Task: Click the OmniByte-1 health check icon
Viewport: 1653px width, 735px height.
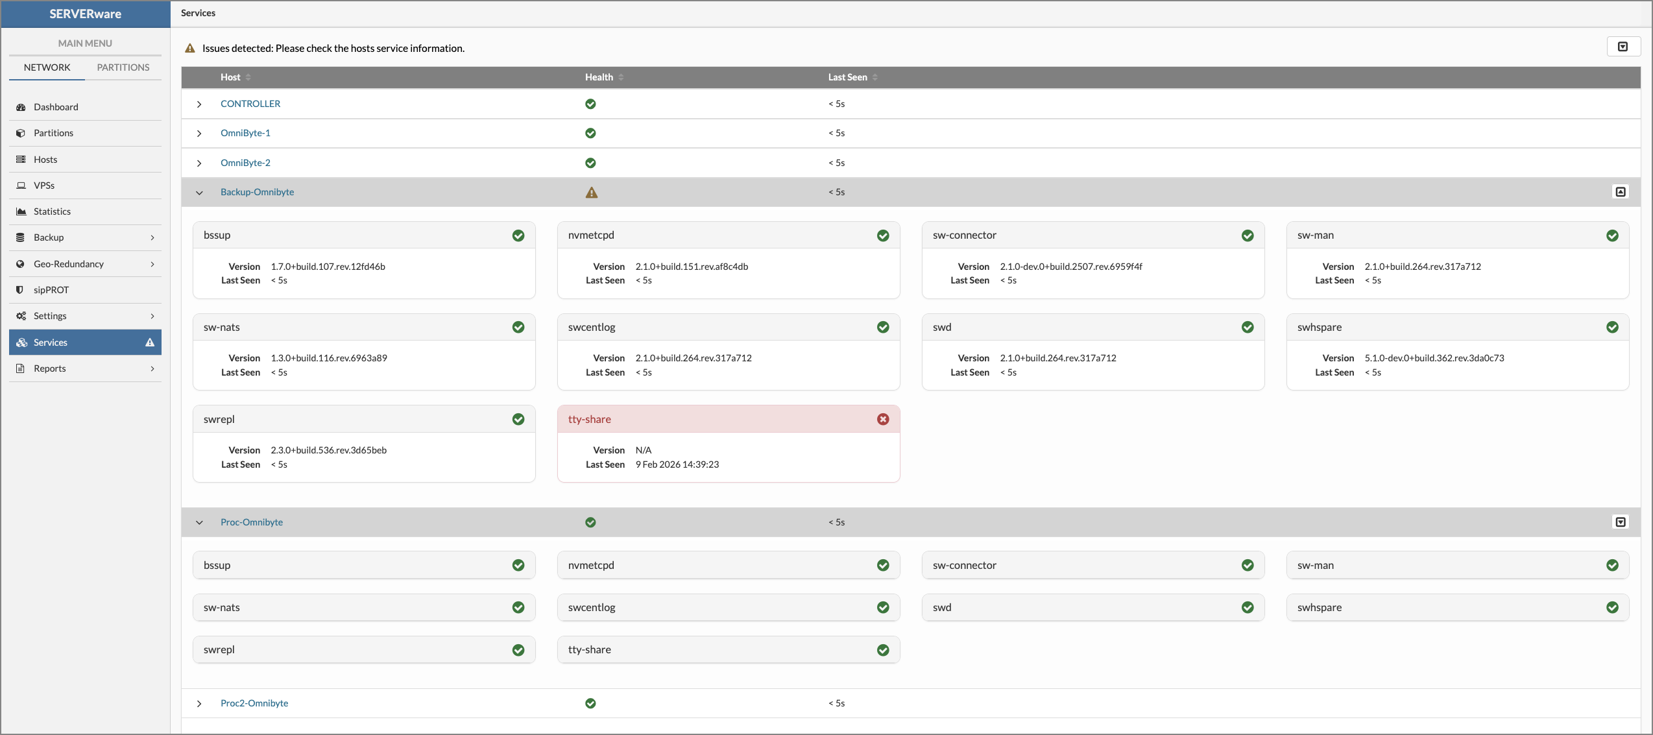Action: (590, 133)
